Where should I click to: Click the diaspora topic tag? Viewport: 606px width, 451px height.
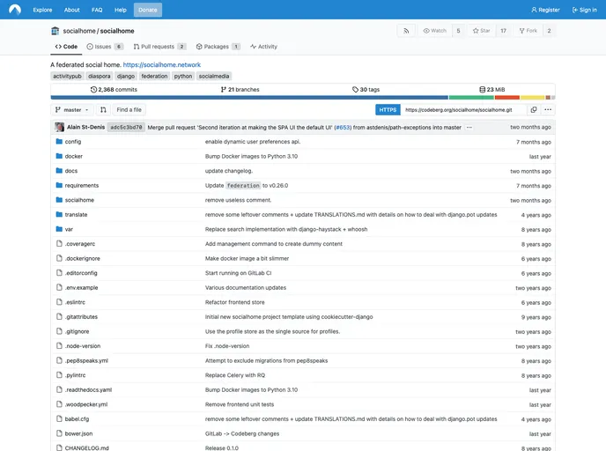point(100,76)
